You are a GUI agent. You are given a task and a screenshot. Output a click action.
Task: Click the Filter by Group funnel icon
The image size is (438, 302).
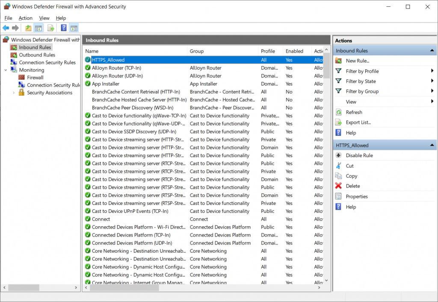coord(339,91)
